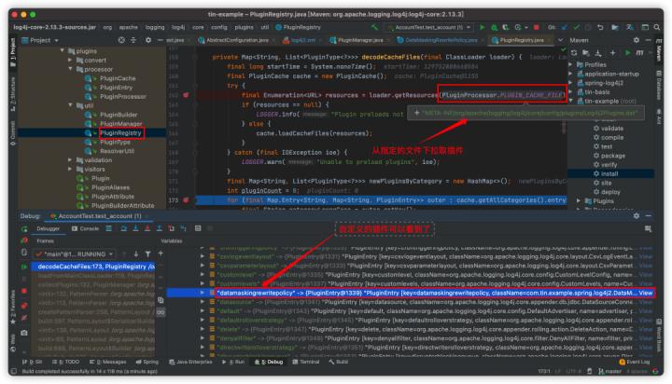
Task: Expand the convert folder
Action: coord(70,60)
